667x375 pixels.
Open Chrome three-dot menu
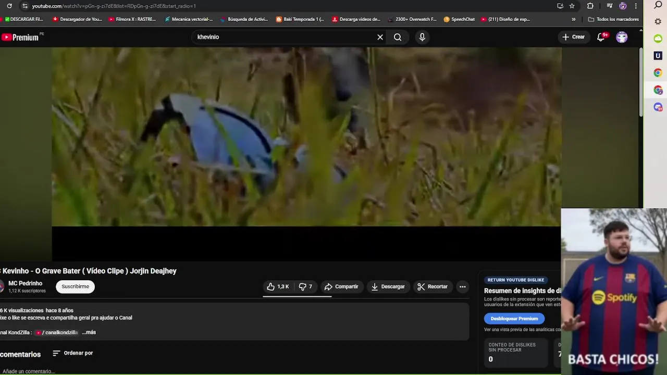click(x=636, y=6)
